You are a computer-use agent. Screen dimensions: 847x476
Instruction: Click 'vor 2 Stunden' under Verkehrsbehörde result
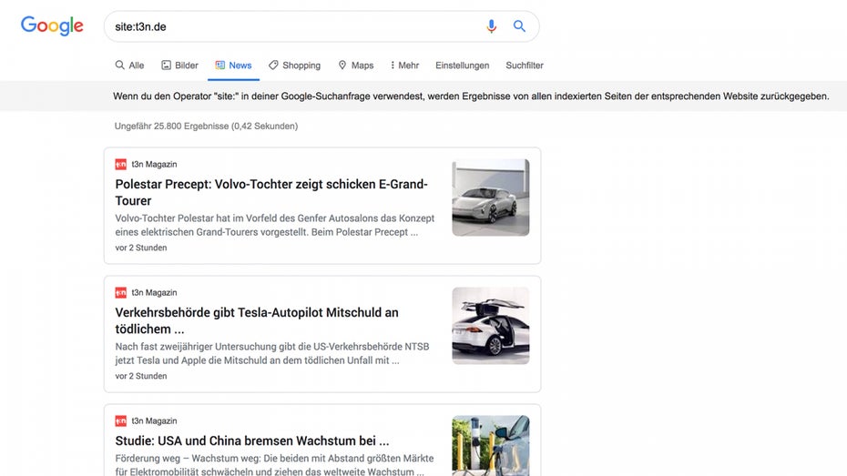point(141,376)
